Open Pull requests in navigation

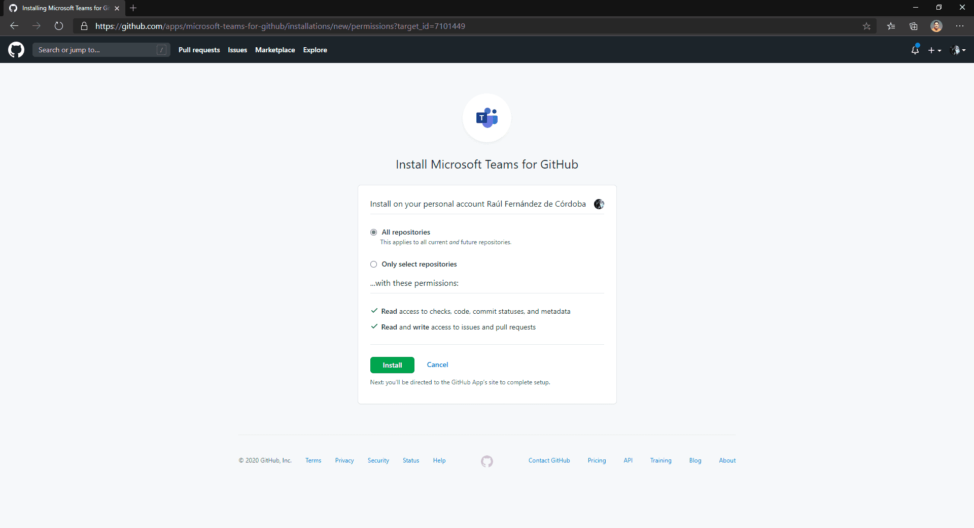click(x=199, y=50)
